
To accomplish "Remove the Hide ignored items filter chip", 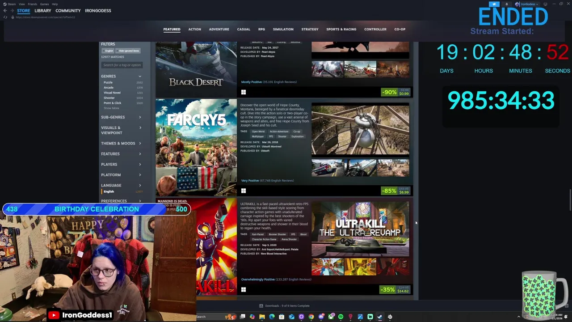I will coord(129,51).
